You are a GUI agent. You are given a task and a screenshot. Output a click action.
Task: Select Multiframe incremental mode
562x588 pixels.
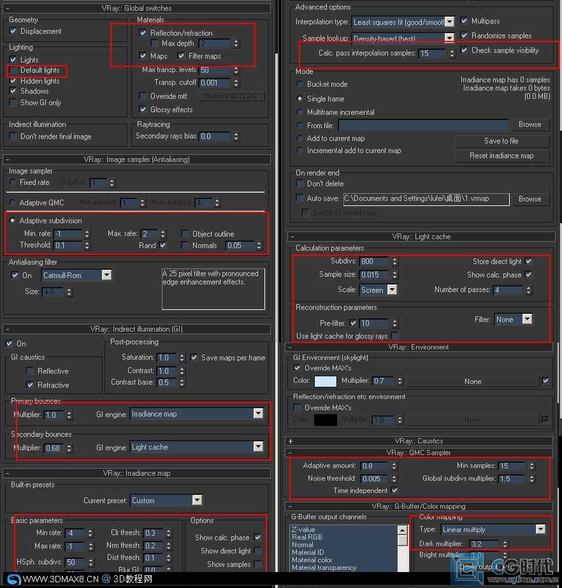[x=299, y=112]
